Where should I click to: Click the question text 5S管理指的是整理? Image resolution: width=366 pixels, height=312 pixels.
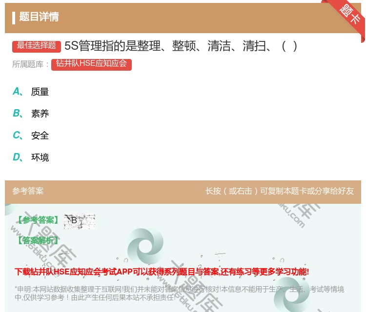pos(181,46)
